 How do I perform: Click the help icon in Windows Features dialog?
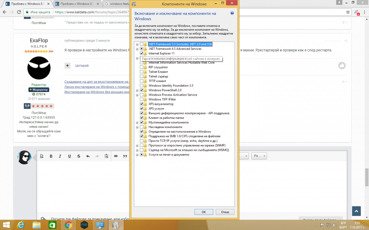point(232,13)
